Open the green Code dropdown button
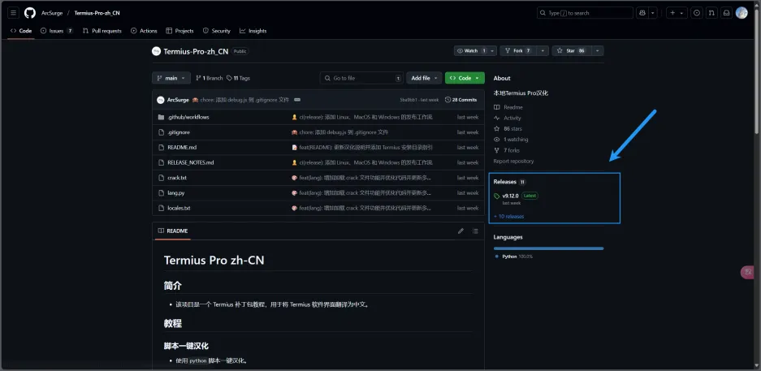This screenshot has width=761, height=371. tap(465, 78)
